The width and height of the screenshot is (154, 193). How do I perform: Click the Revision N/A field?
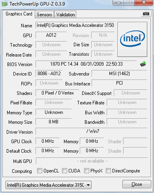point(103,35)
